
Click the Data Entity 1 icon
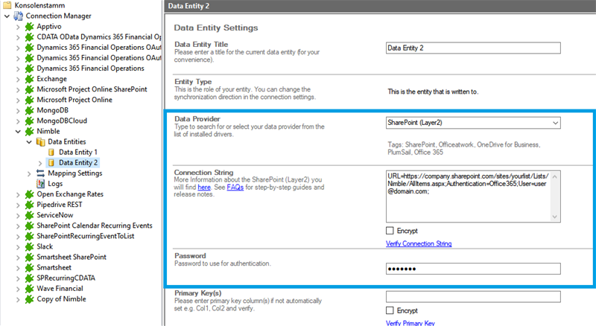click(51, 152)
